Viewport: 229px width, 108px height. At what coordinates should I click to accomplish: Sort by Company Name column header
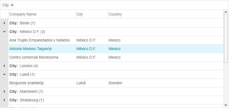click(x=23, y=14)
